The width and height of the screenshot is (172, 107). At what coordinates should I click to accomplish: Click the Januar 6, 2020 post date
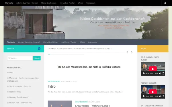94,102
